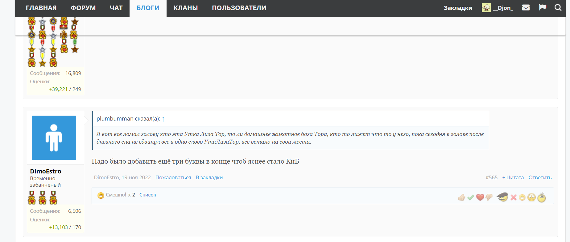Jump to plumbumman's original post via arrow
Image resolution: width=570 pixels, height=242 pixels.
(163, 119)
